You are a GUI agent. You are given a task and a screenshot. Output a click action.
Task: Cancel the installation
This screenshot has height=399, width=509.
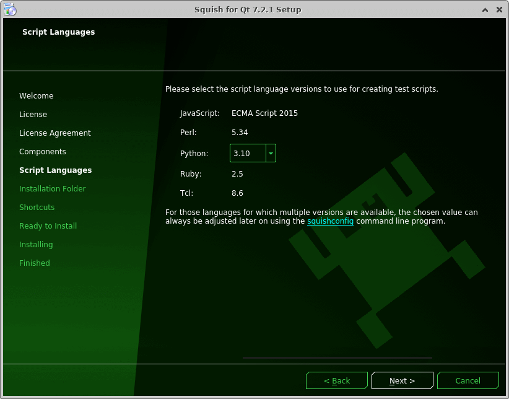(x=468, y=380)
